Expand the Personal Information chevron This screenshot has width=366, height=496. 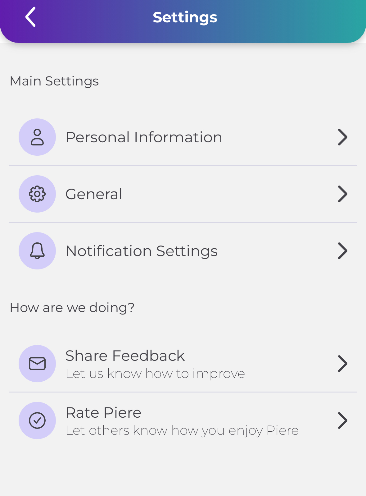pos(342,137)
